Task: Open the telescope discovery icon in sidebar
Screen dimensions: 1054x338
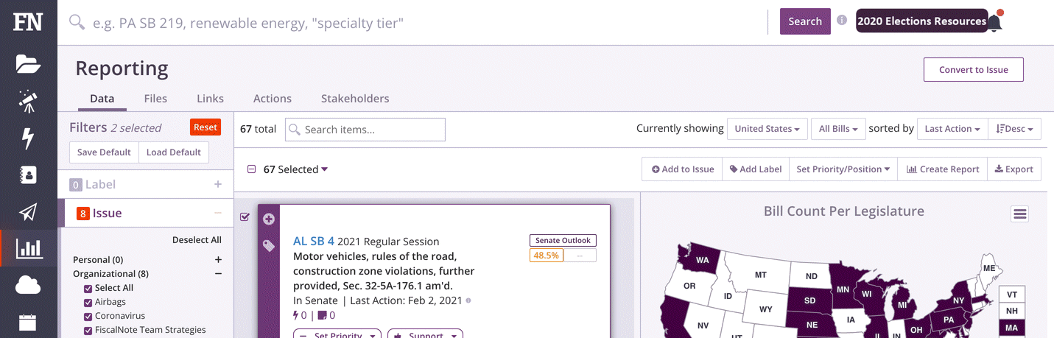Action: coord(28,101)
